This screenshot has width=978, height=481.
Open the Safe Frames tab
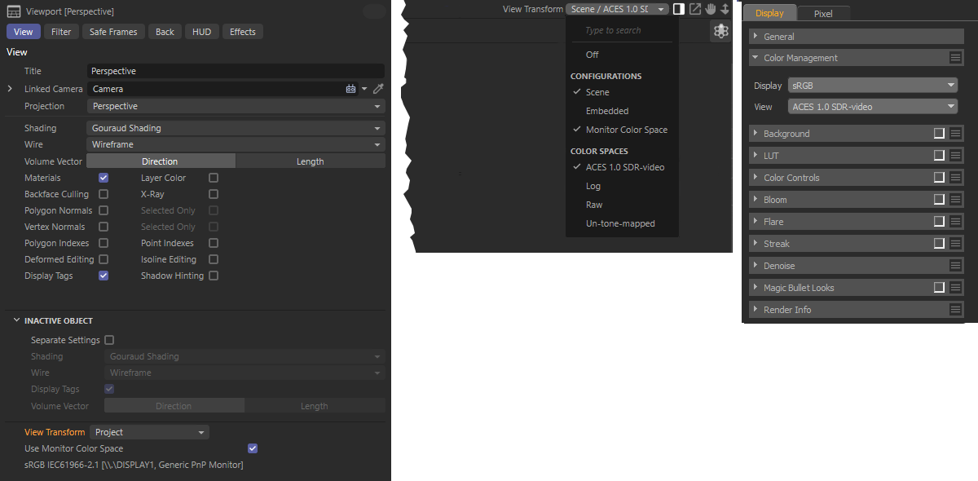[113, 32]
